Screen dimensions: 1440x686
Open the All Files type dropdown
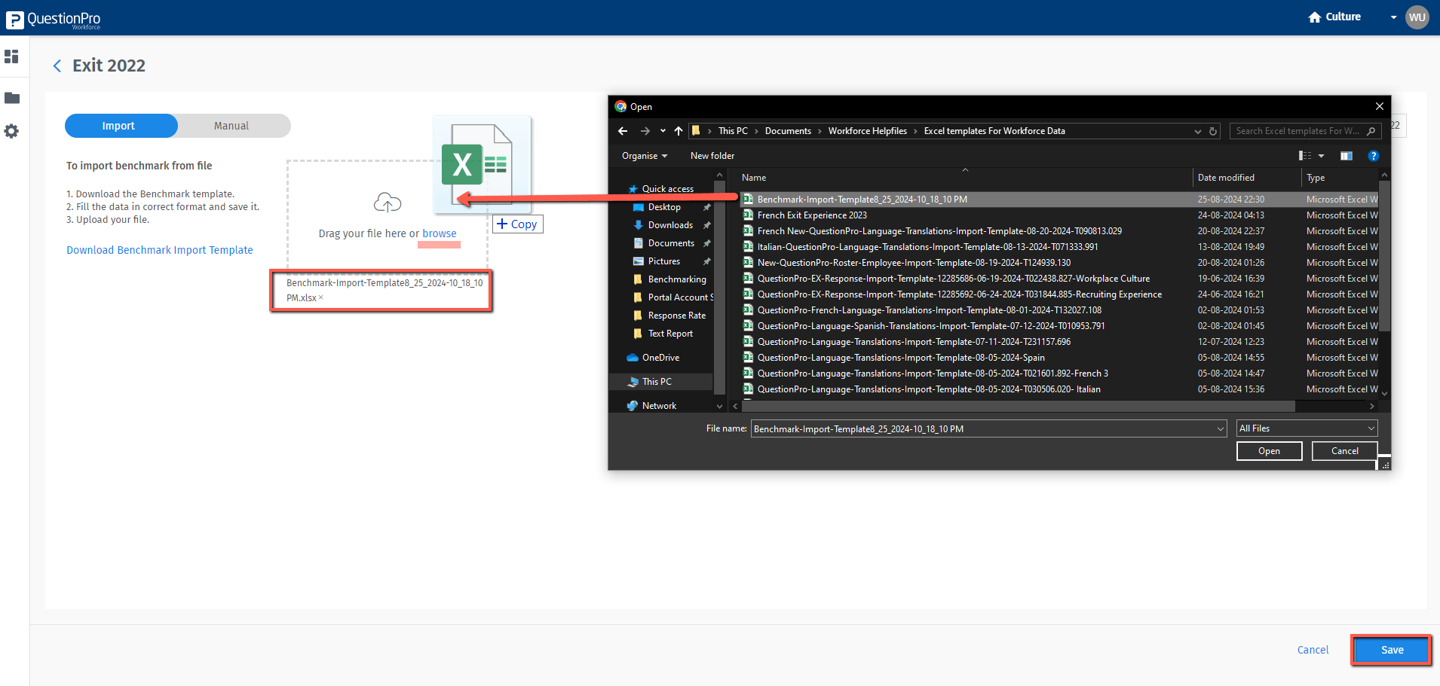1307,428
